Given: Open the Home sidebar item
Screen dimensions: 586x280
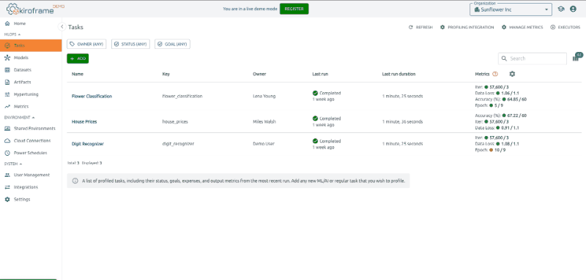Looking at the screenshot, I should point(31,23).
